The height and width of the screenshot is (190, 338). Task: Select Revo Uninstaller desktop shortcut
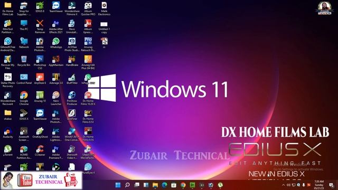(x=72, y=27)
